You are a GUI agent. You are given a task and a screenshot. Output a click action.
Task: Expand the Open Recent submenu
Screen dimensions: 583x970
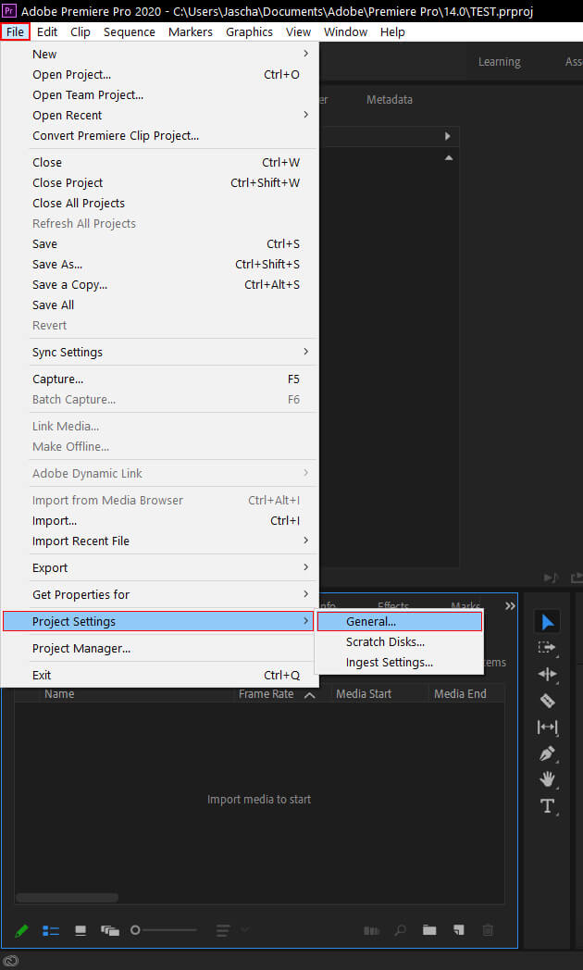coord(159,116)
